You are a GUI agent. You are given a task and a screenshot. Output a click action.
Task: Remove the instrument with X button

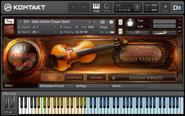click(180, 19)
